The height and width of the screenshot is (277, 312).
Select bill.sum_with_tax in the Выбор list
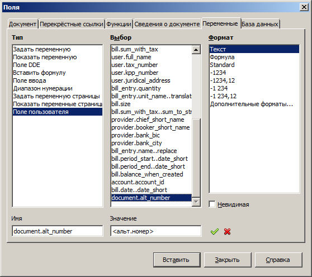pyautogui.click(x=152, y=49)
